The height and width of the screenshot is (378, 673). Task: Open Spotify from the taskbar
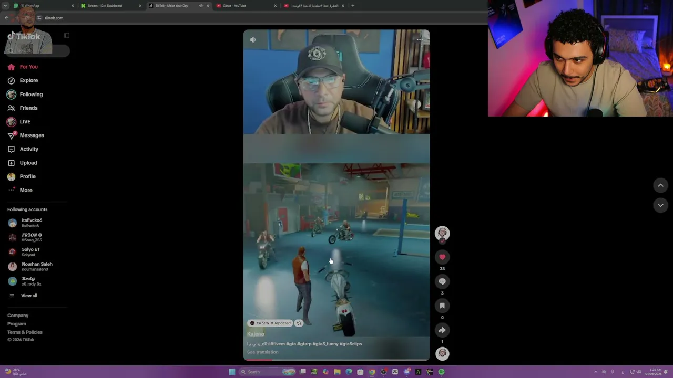point(441,372)
